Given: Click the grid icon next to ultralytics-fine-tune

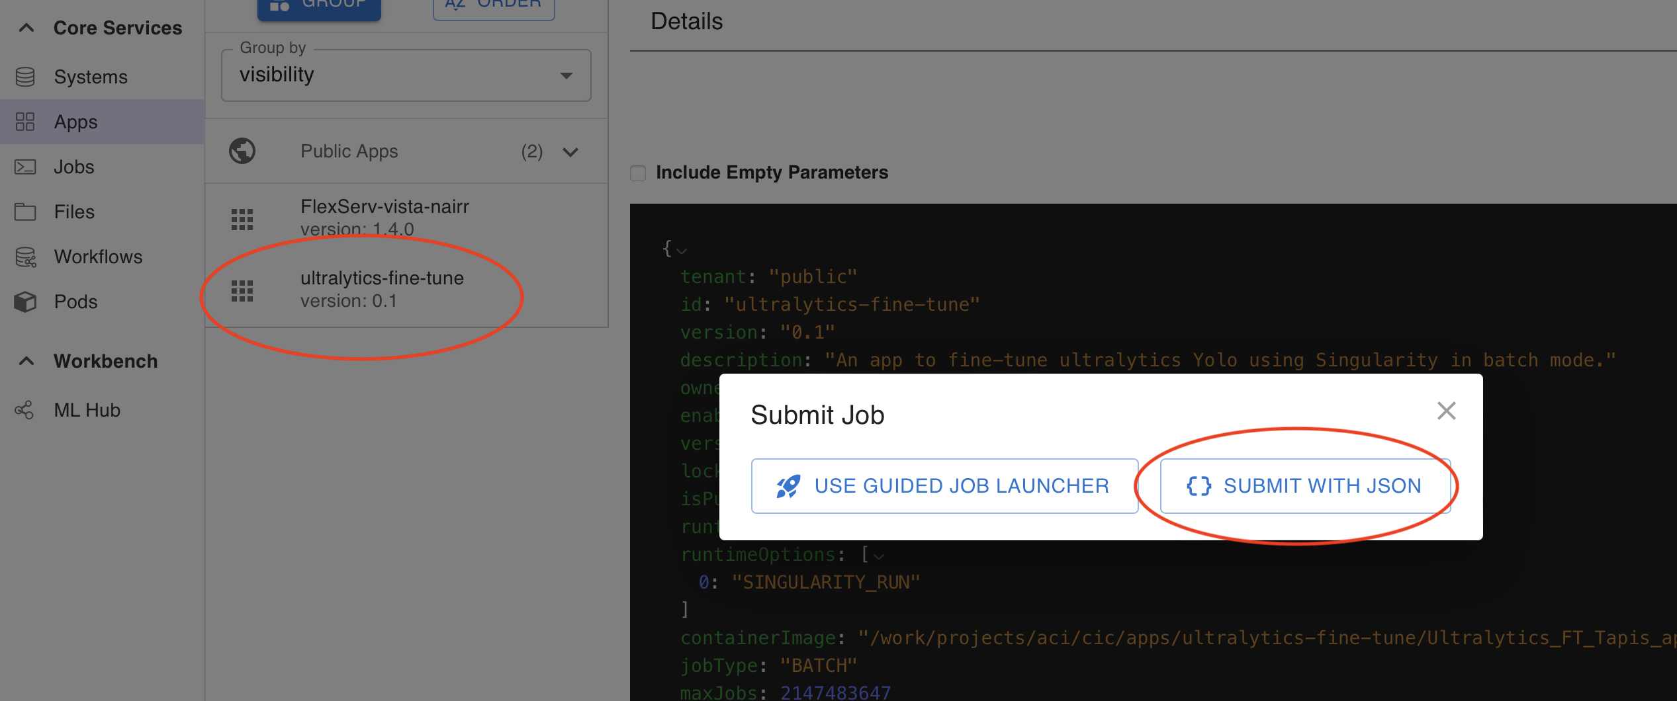Looking at the screenshot, I should 243,290.
